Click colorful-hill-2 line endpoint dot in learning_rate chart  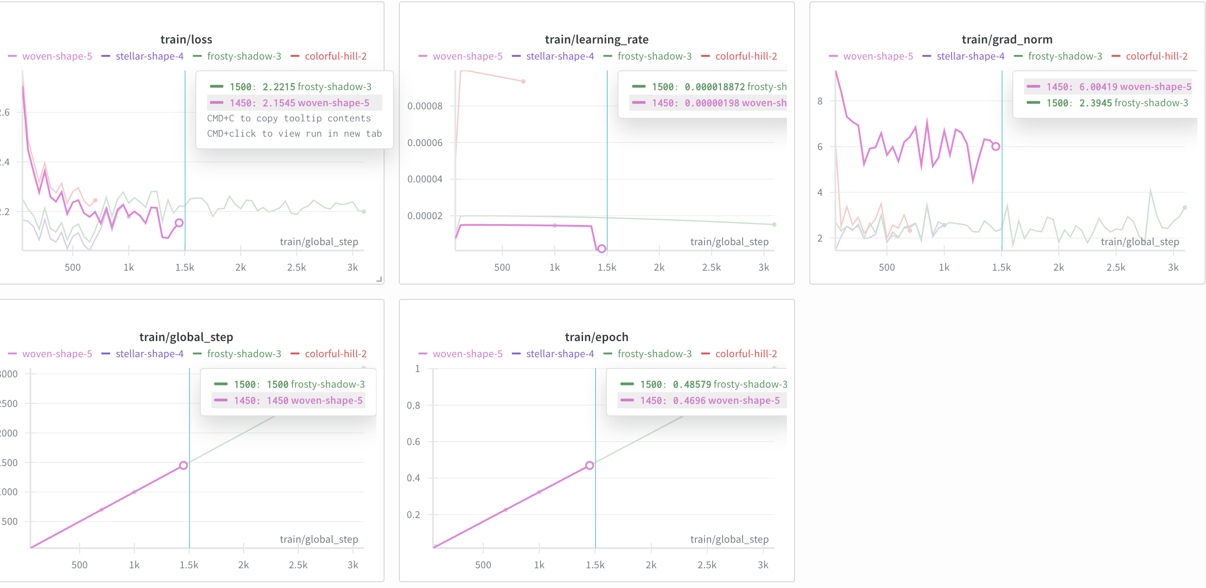click(523, 82)
